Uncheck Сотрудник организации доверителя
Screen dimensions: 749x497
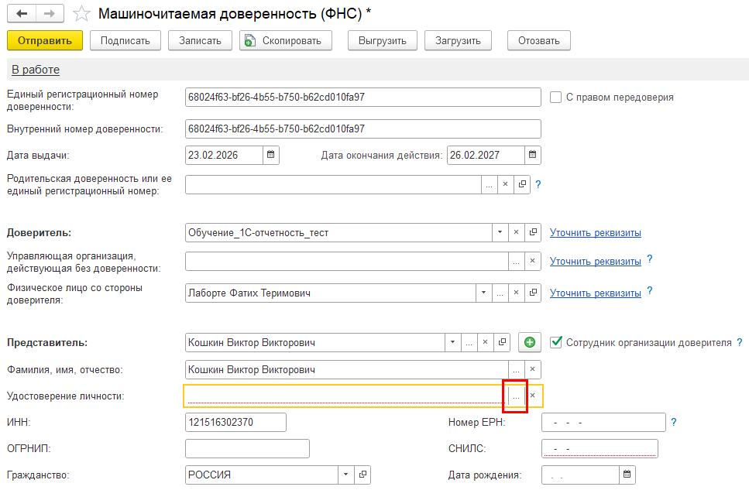(x=555, y=342)
